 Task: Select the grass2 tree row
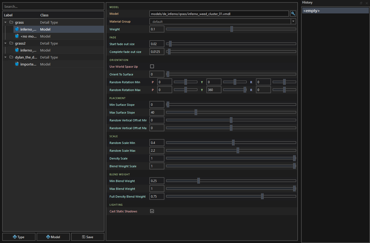(x=53, y=43)
